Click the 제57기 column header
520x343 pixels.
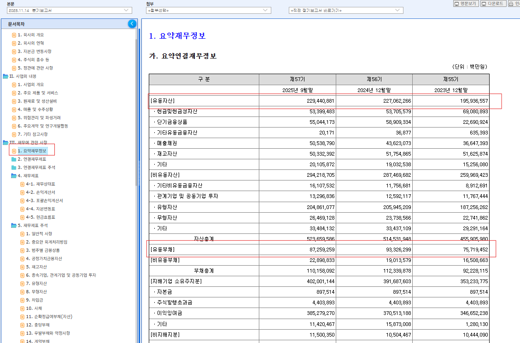[x=298, y=79]
